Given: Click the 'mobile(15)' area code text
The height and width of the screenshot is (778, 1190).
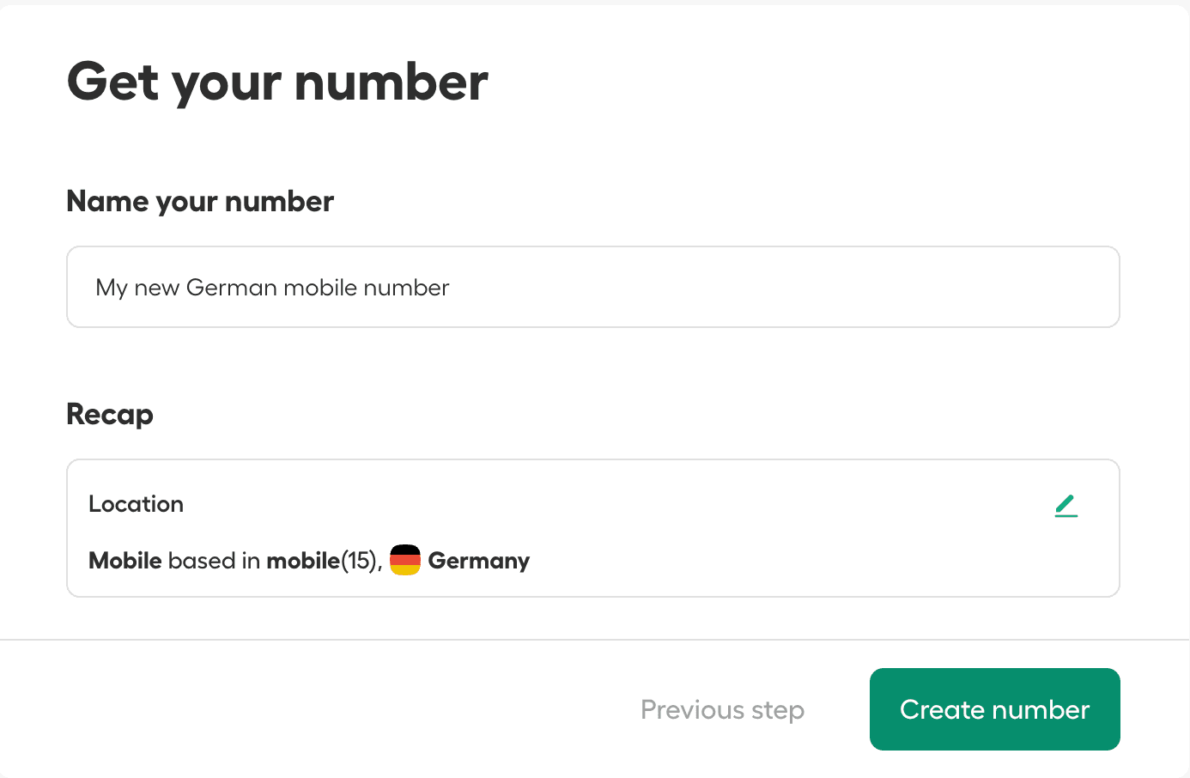Looking at the screenshot, I should point(323,560).
